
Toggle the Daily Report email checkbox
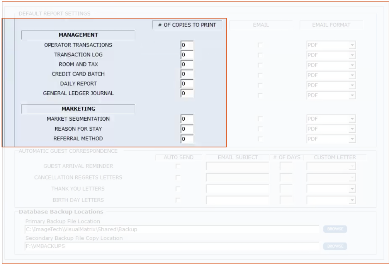[260, 85]
